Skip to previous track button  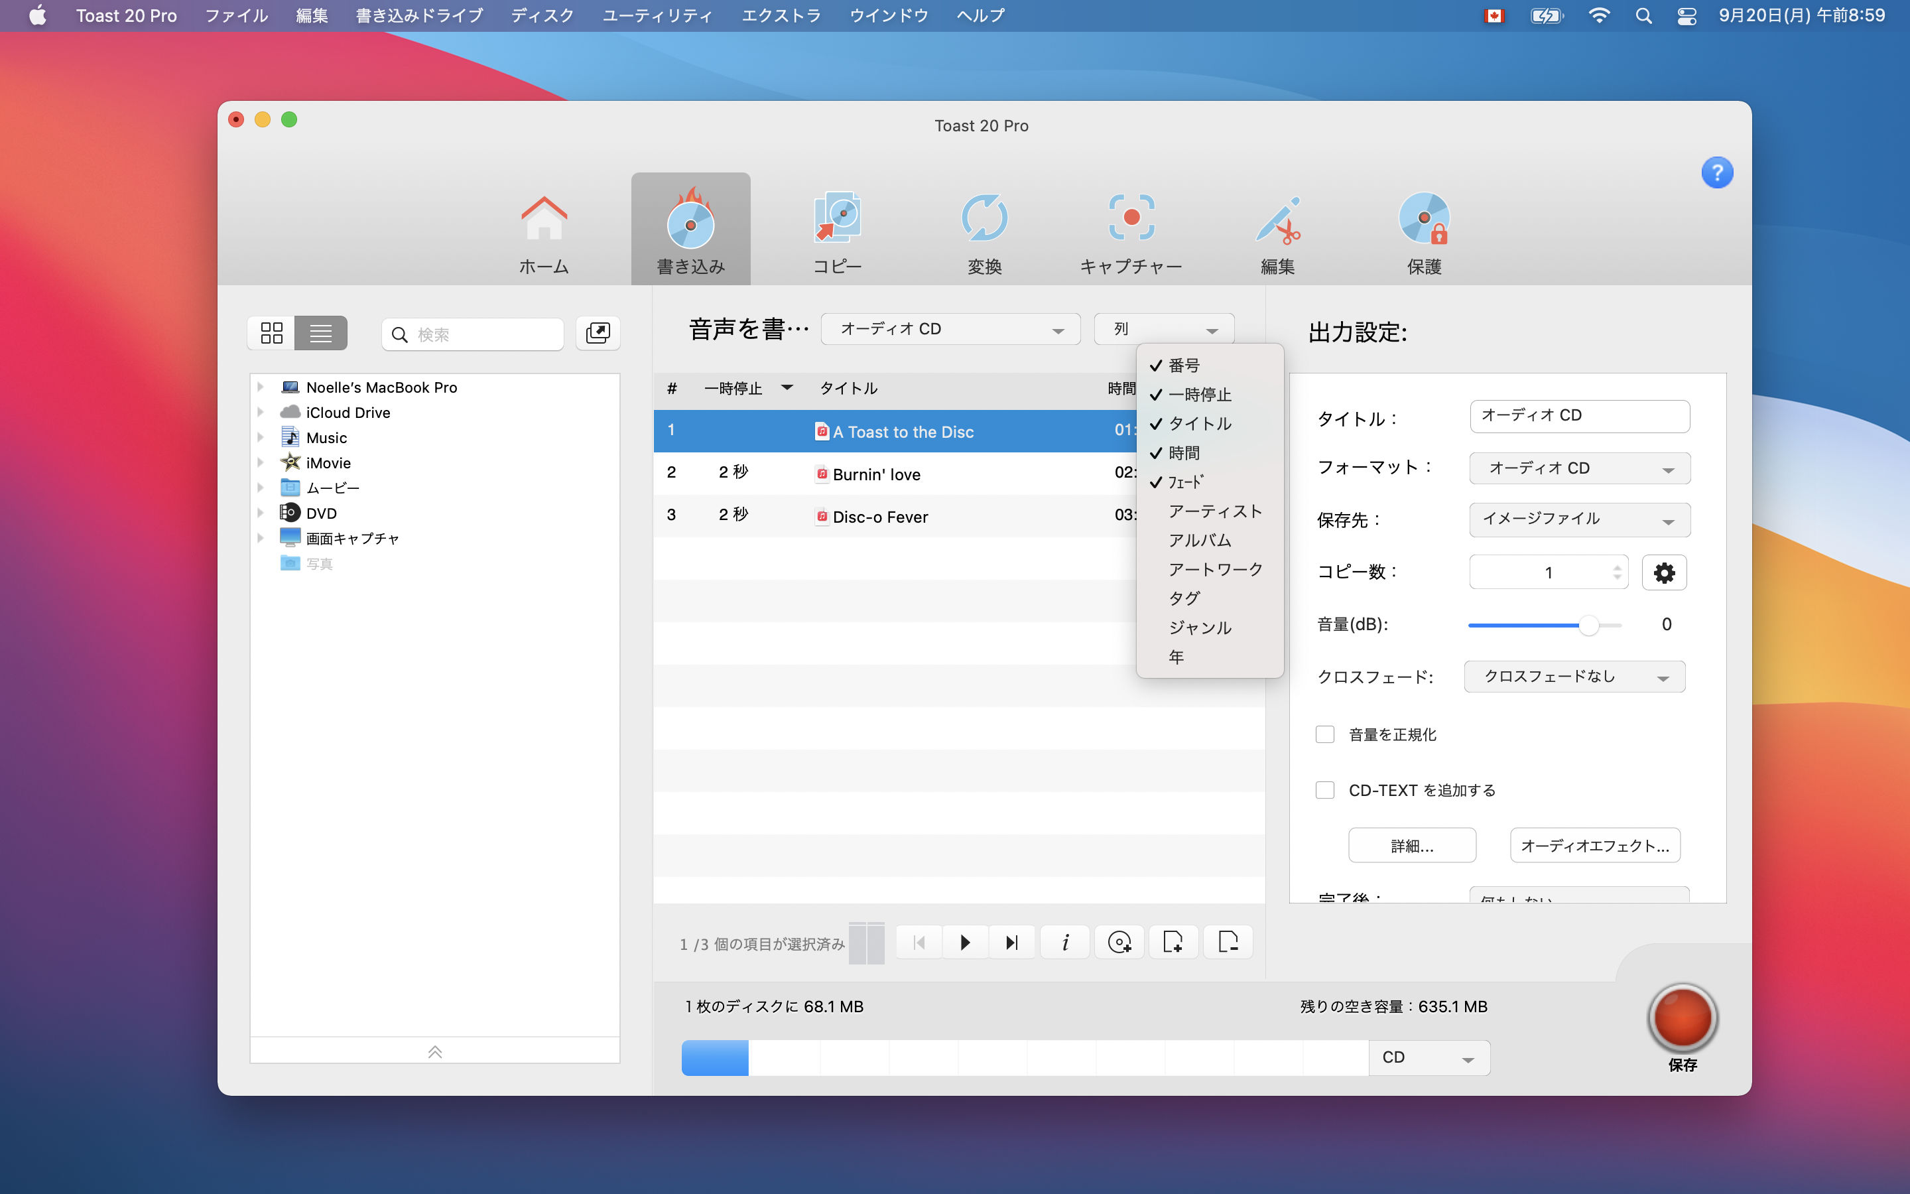pos(919,942)
